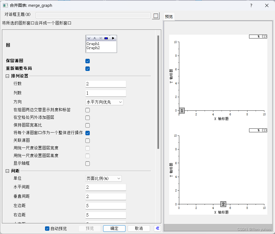The height and width of the screenshot is (234, 275).
Task: Select Graph2 in the graph list
Action: 94,48
